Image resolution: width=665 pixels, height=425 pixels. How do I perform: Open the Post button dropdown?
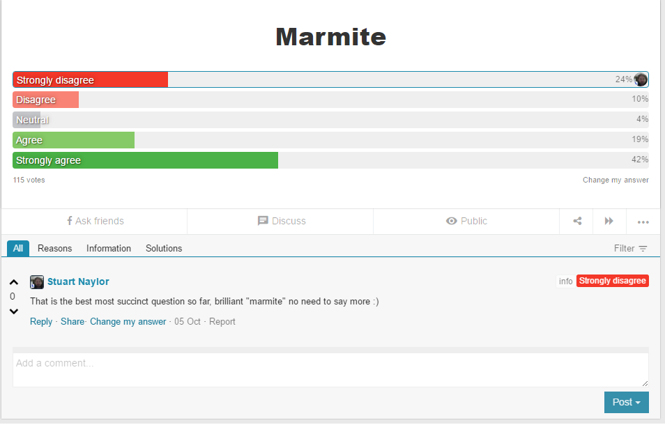[627, 403]
